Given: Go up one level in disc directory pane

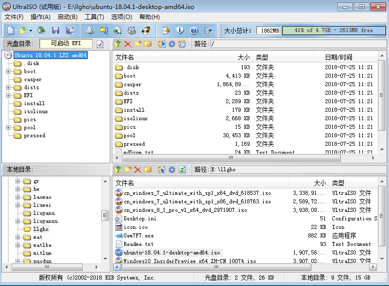Looking at the screenshot, I should [x=118, y=44].
